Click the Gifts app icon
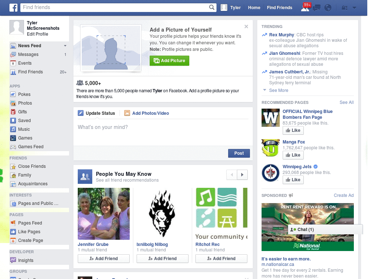The width and height of the screenshot is (372, 279). click(x=13, y=112)
